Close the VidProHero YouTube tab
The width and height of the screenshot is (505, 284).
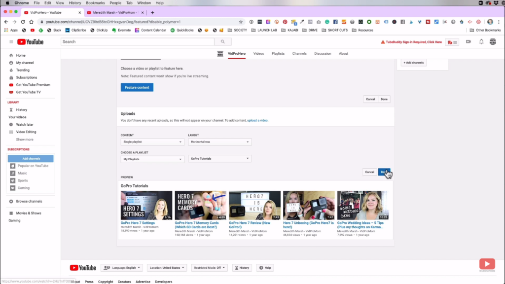coord(79,12)
